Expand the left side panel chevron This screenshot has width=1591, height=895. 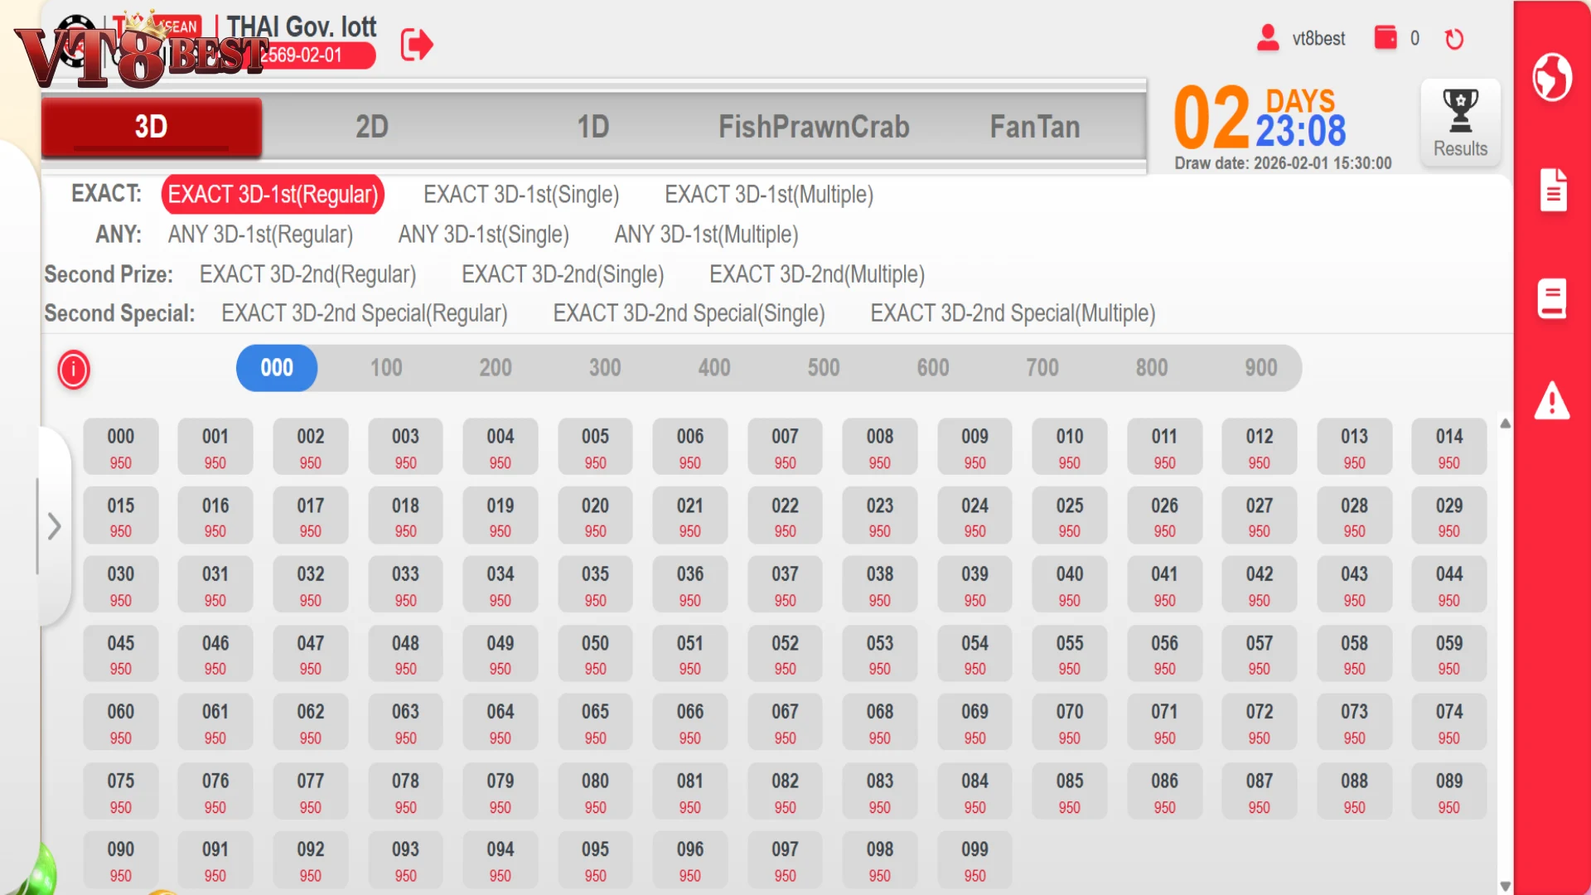tap(54, 526)
